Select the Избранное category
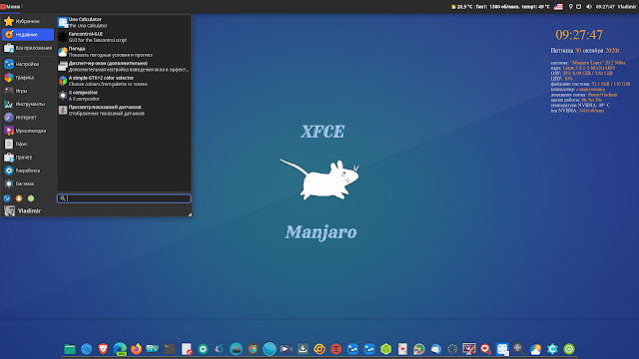 (x=28, y=21)
